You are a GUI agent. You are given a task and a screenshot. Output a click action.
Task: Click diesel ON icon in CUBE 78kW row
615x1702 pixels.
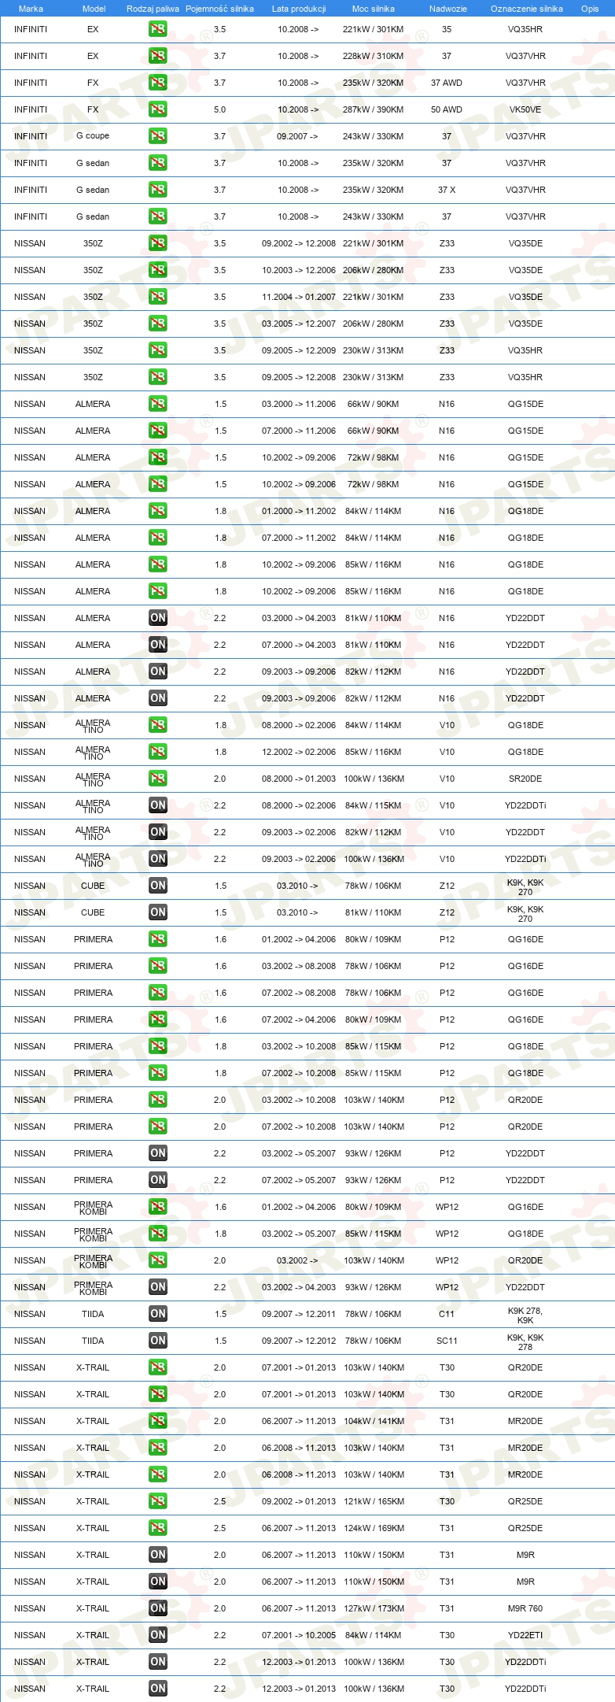pos(158,886)
